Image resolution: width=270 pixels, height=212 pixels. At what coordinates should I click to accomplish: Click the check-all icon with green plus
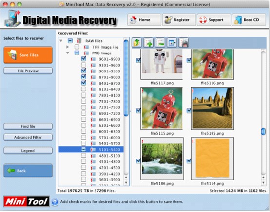[149, 42]
